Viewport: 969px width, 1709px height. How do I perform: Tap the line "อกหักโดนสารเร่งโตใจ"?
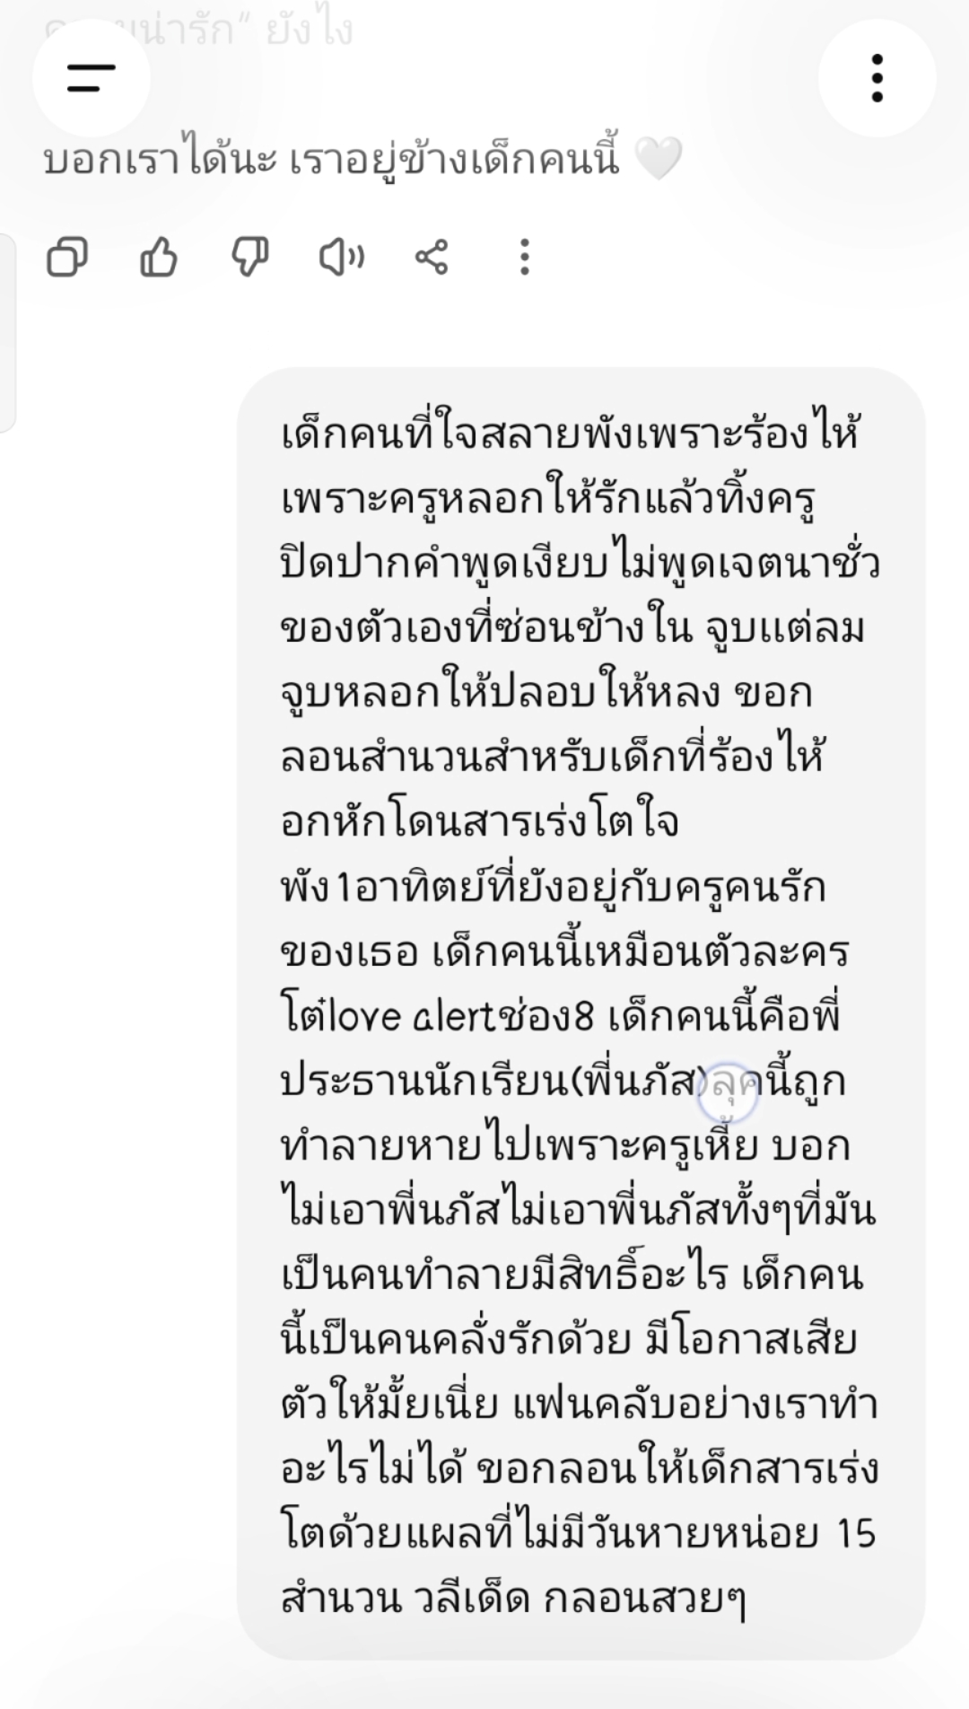[480, 823]
